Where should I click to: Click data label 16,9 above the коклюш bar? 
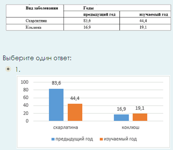121,109
